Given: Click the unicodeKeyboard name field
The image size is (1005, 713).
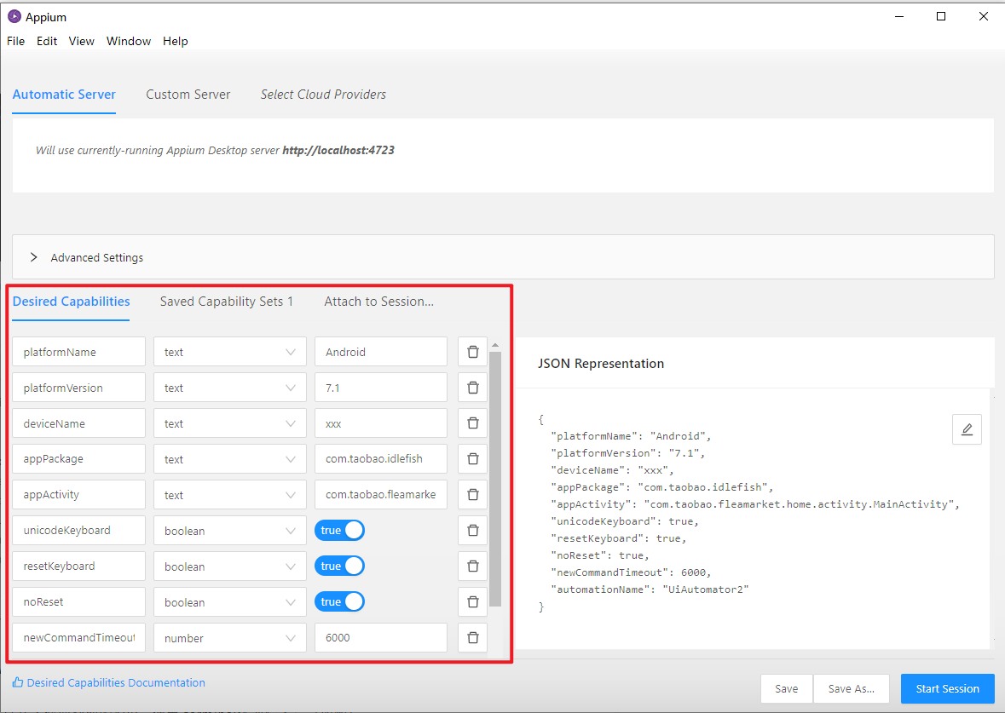Looking at the screenshot, I should coord(78,531).
